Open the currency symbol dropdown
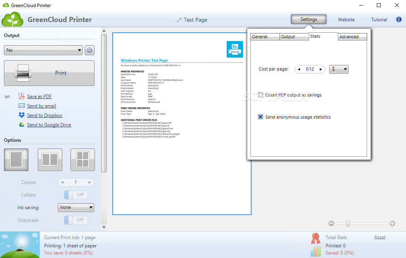Viewport: 406px width, 258px height. coord(339,69)
